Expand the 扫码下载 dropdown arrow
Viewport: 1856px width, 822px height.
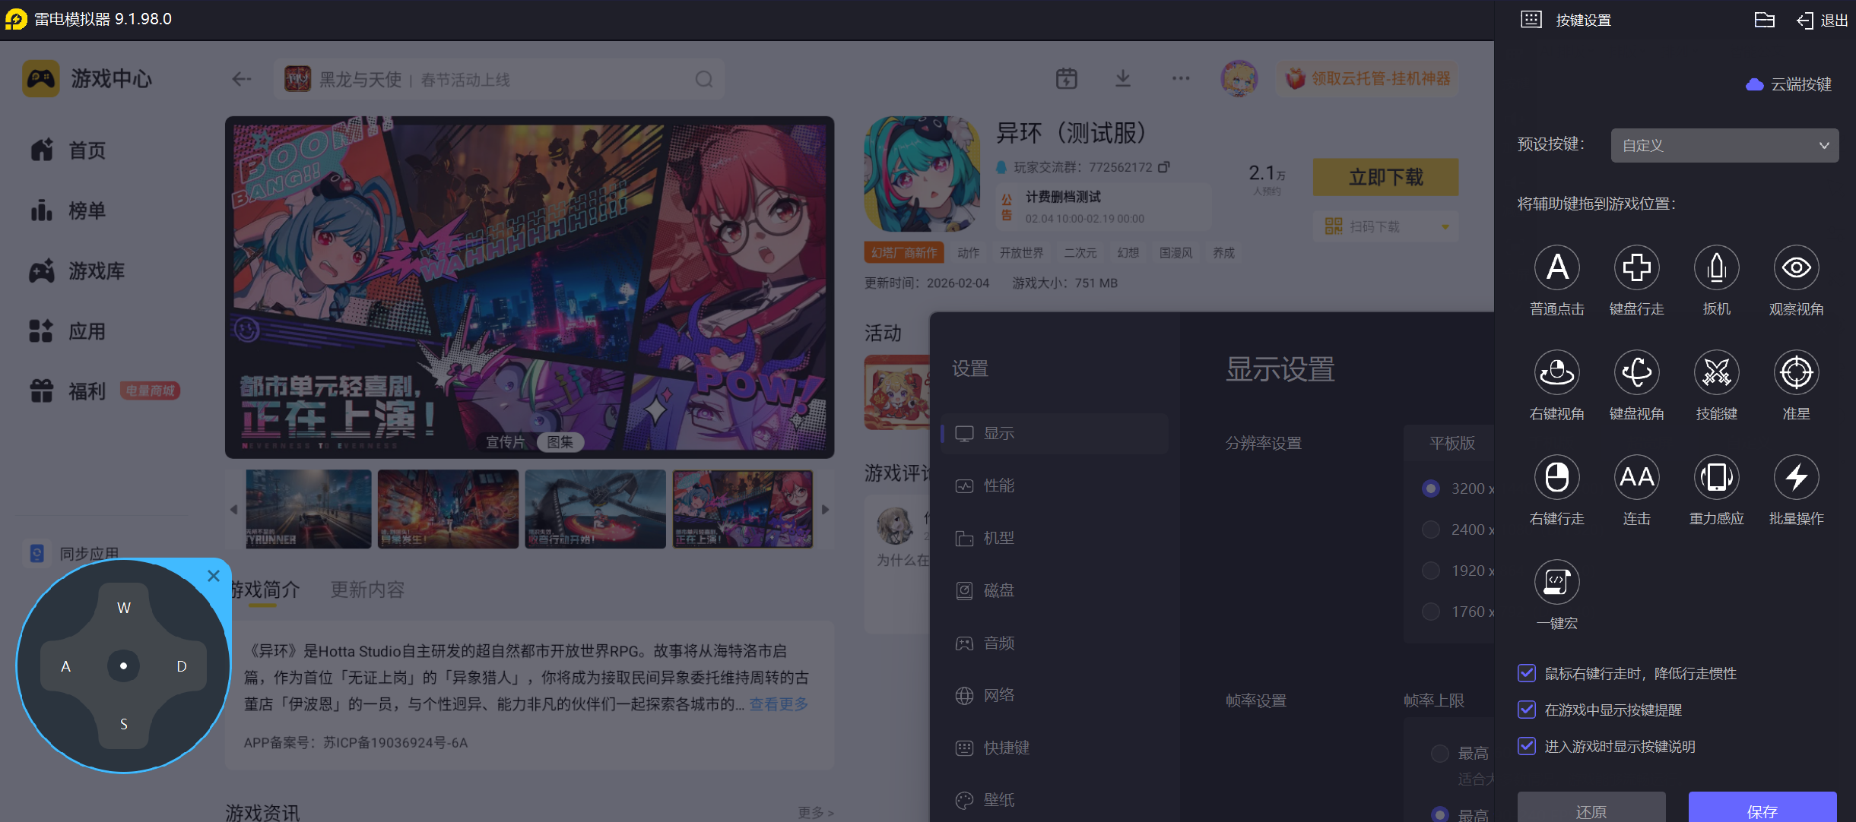[x=1445, y=226]
